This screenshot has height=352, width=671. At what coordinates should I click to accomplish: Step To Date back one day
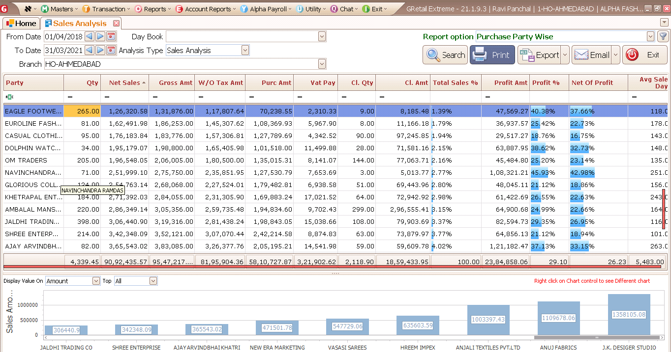(89, 50)
